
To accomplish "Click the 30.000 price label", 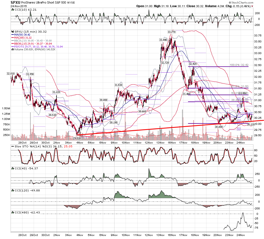I will [x=219, y=127].
